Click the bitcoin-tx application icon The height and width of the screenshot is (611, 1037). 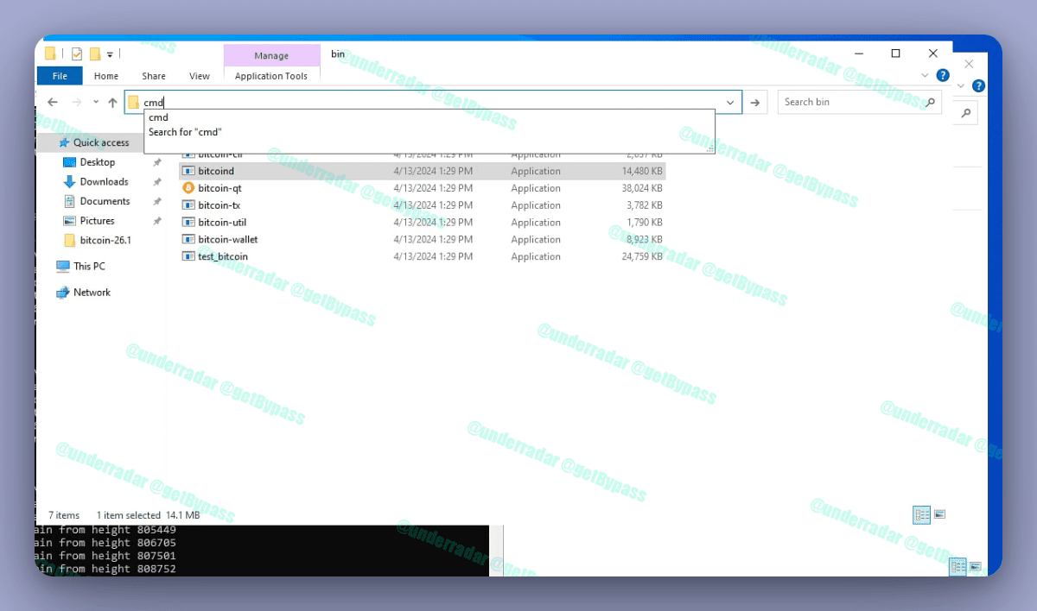click(x=188, y=205)
